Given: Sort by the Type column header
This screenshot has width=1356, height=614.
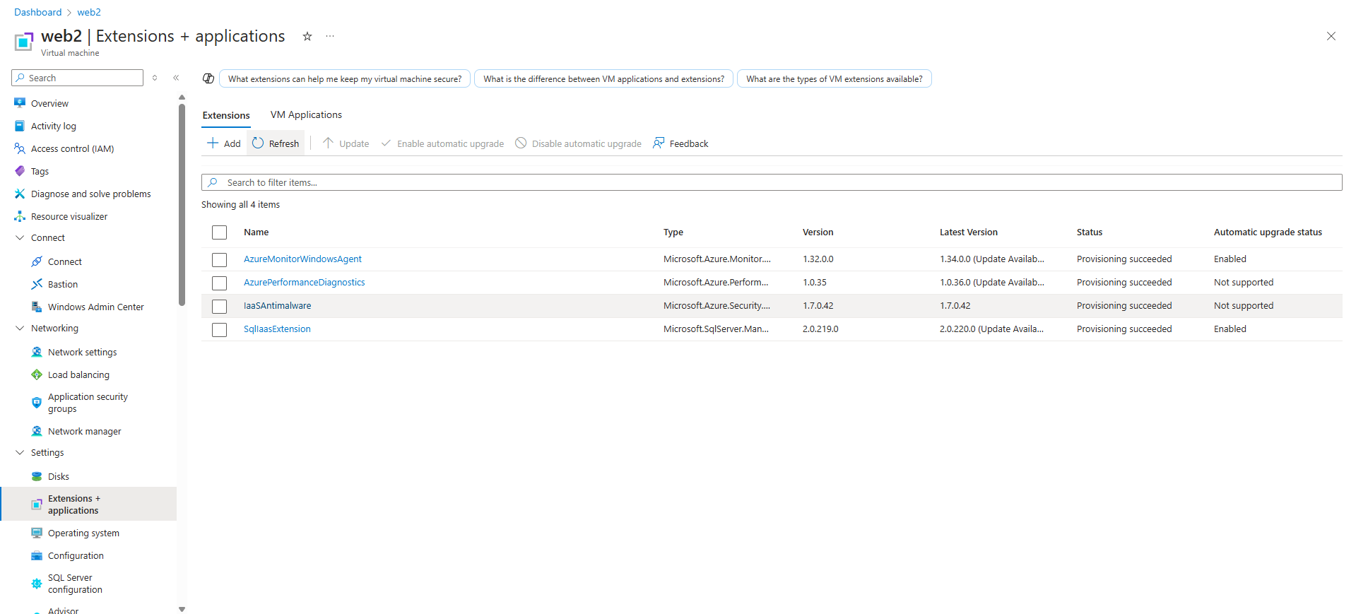Looking at the screenshot, I should (x=673, y=232).
